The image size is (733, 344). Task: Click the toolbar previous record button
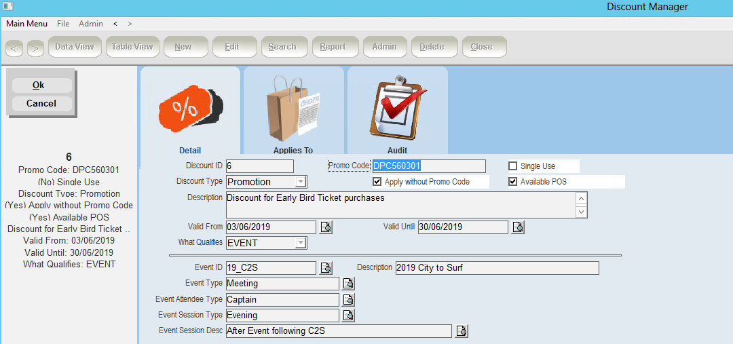[x=14, y=47]
